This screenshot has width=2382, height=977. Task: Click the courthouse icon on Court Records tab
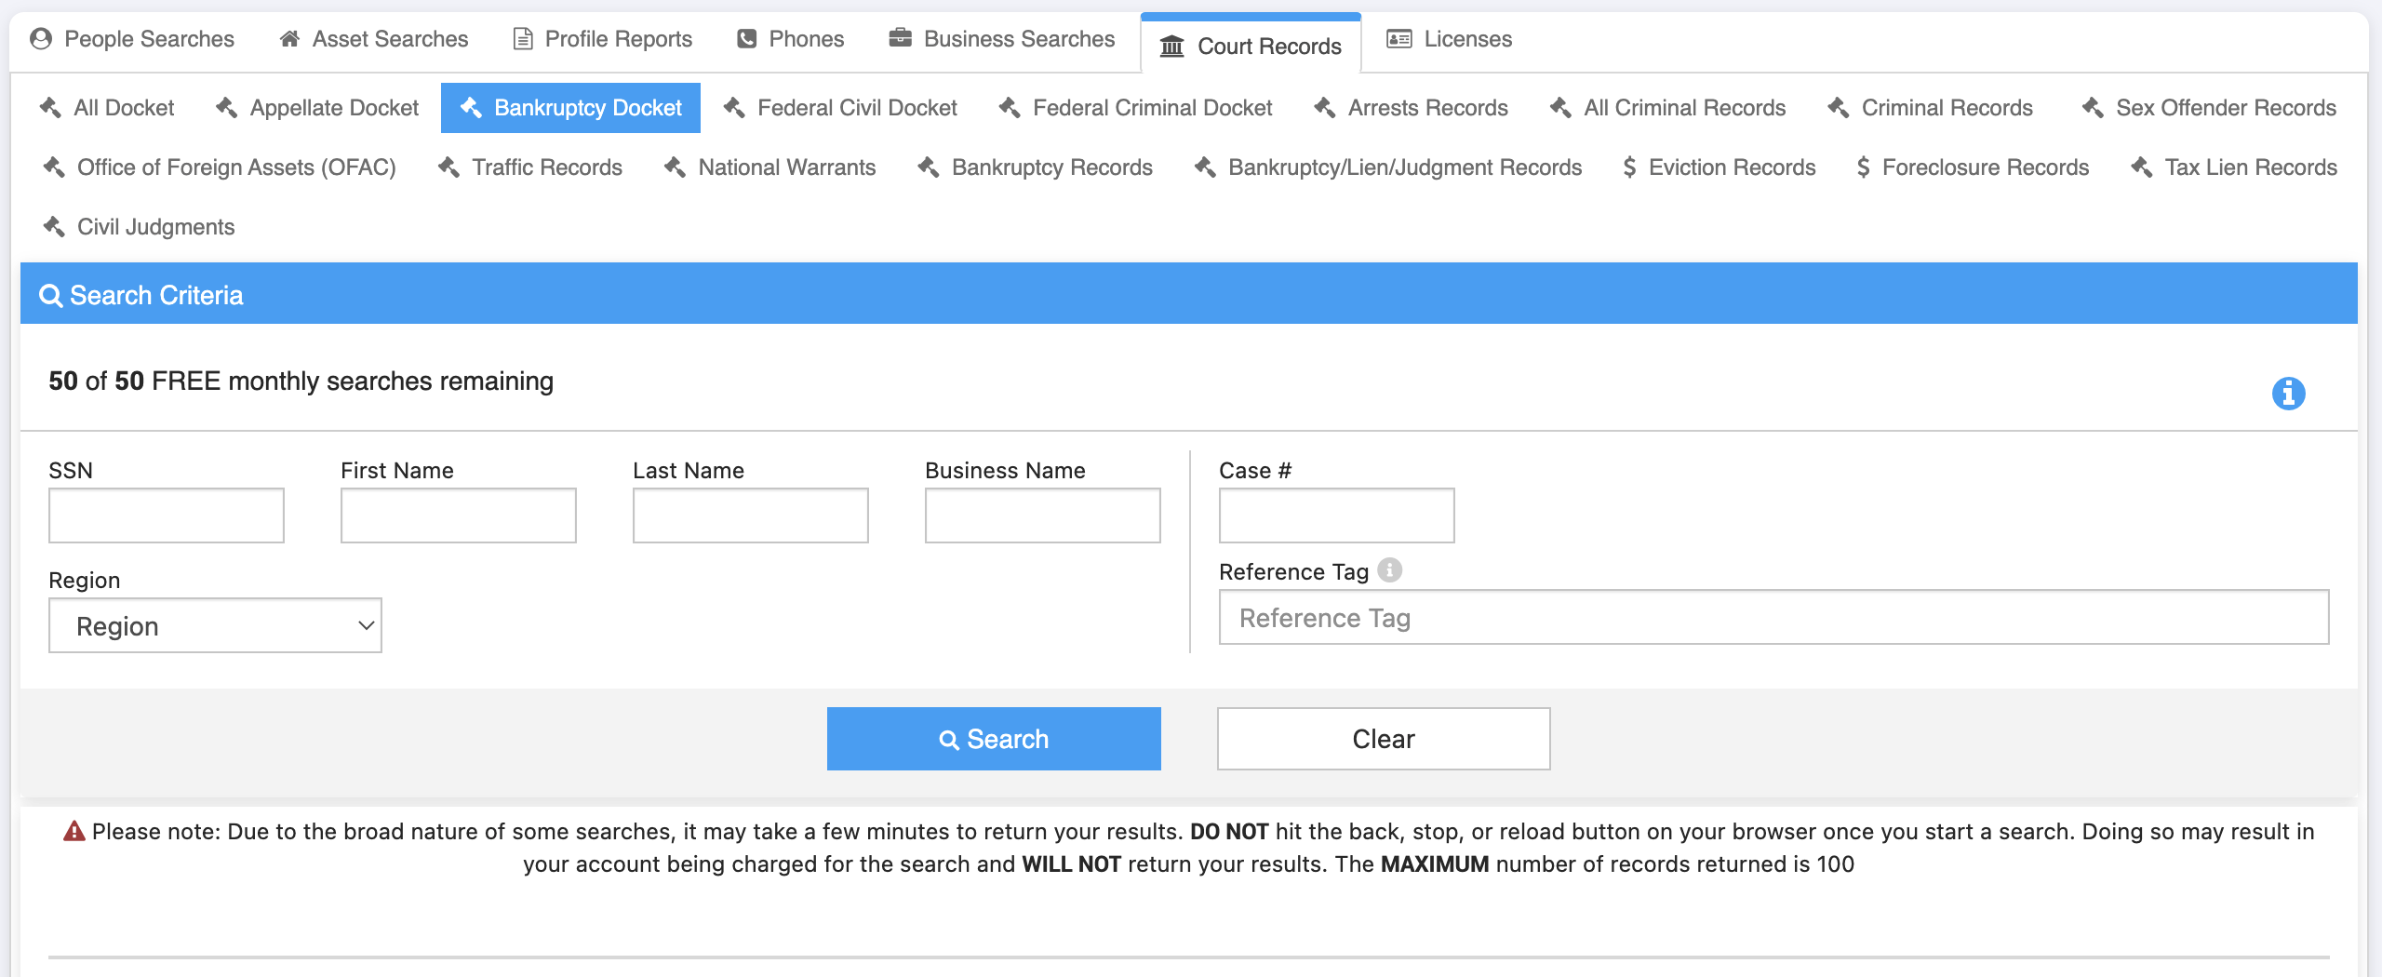coord(1171,47)
